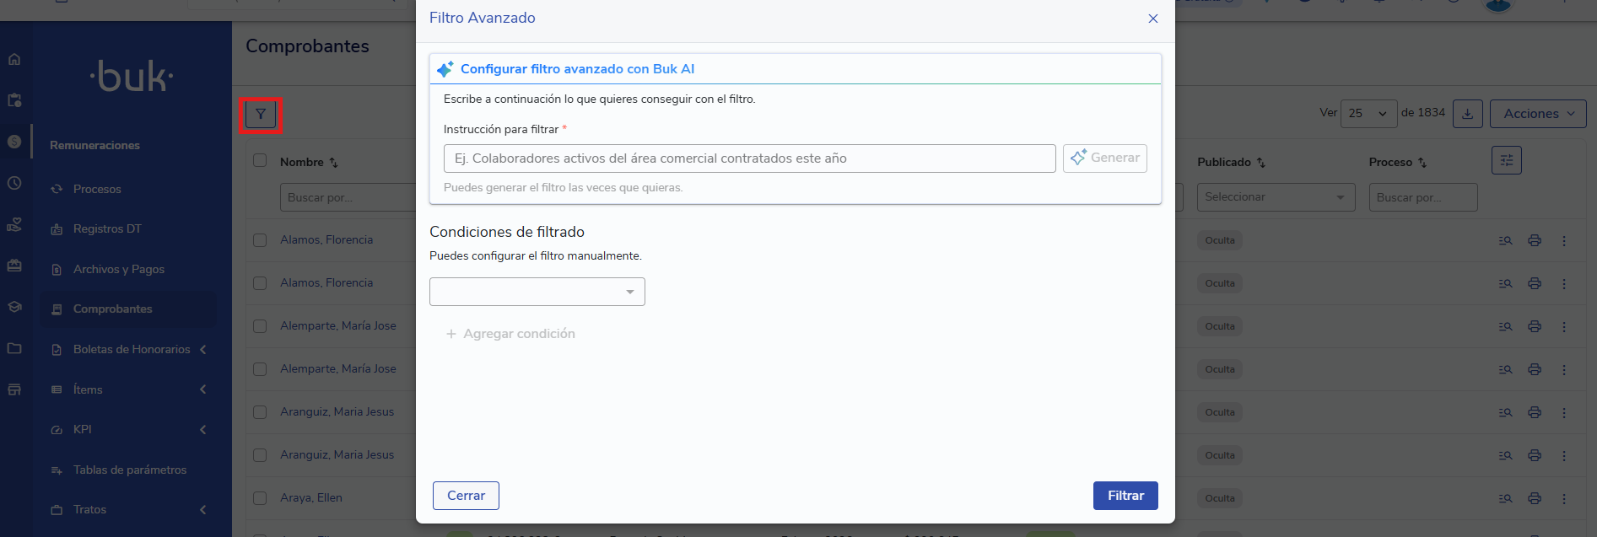This screenshot has width=1597, height=537.
Task: Select the Araya, Ellen row checkbox
Action: point(260,498)
